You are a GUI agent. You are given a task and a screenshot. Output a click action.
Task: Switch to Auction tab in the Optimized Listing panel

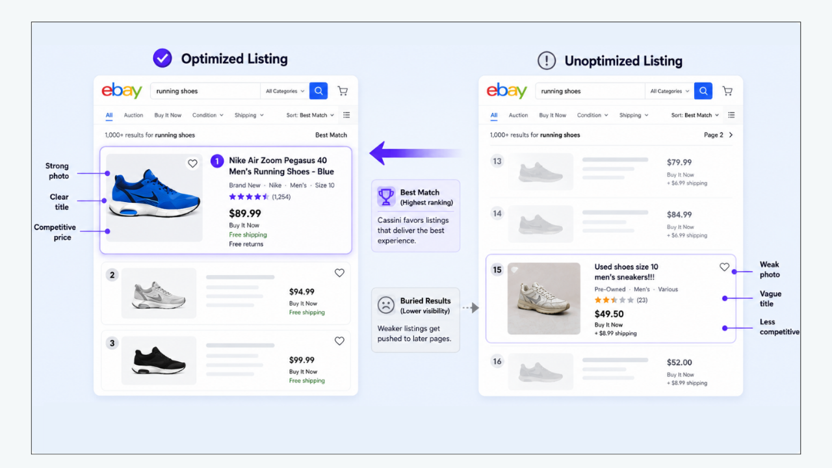133,115
